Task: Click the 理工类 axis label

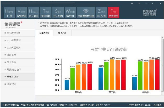Action: point(112,92)
